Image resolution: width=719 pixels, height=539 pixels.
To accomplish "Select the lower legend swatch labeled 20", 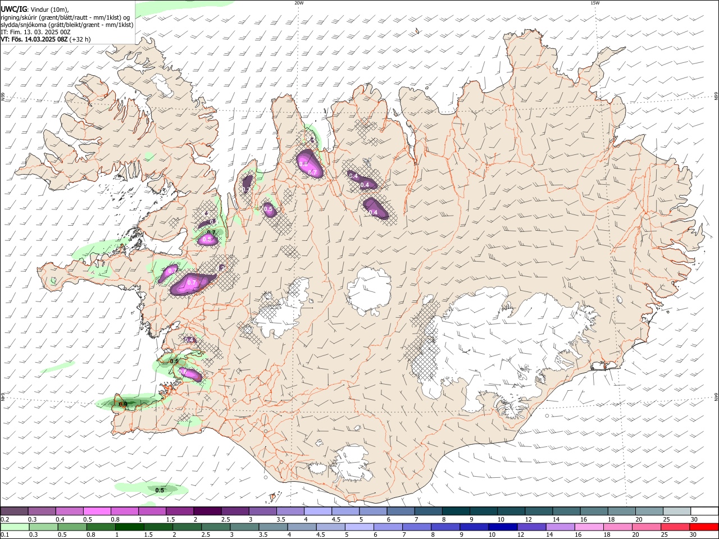I will 646,527.
